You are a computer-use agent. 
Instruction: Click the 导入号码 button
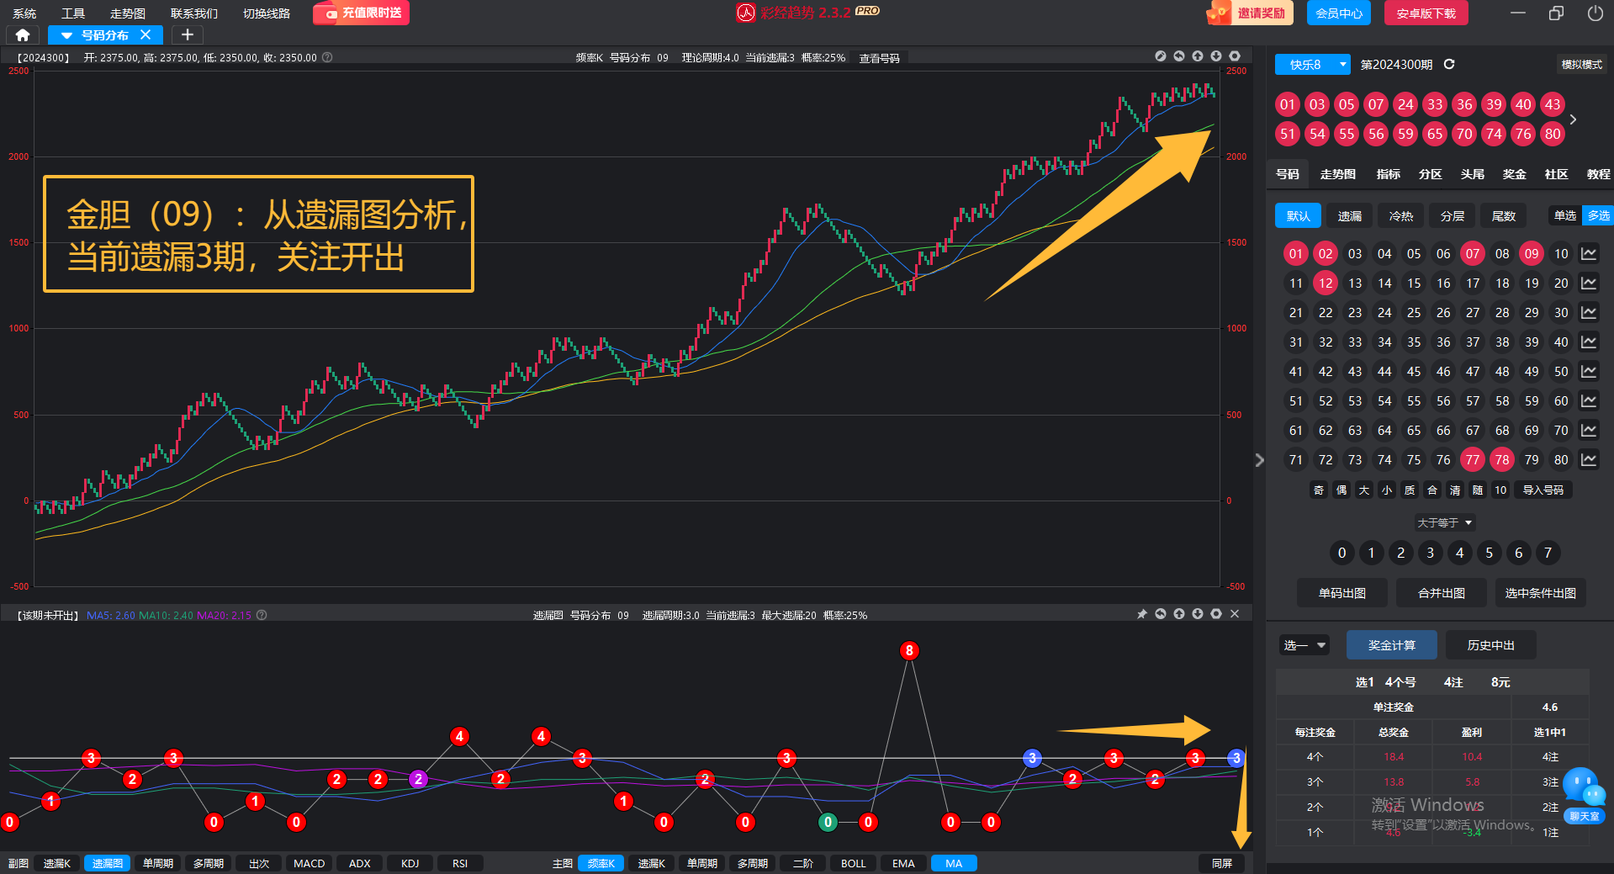(x=1543, y=490)
